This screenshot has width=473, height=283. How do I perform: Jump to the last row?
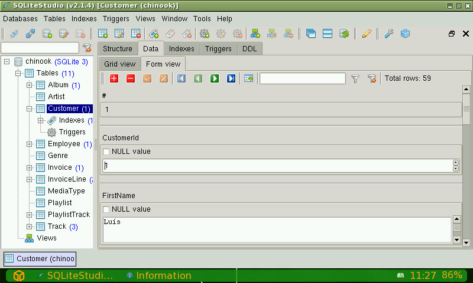coord(231,78)
